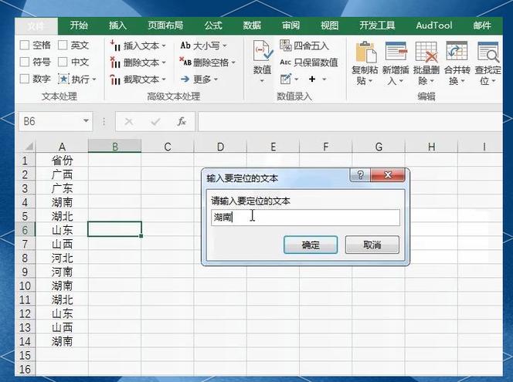
Task: Select cell A9 containing 河南
Action: pyautogui.click(x=62, y=272)
